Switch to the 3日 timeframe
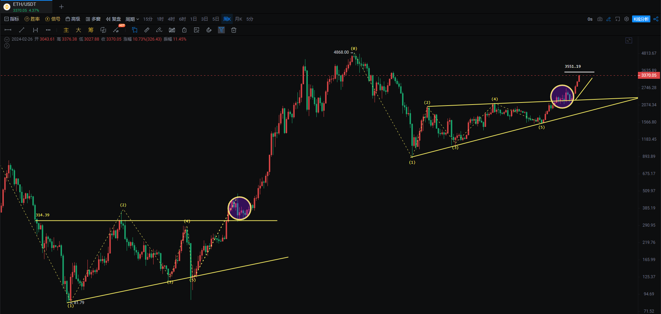This screenshot has width=661, height=314. coord(204,19)
